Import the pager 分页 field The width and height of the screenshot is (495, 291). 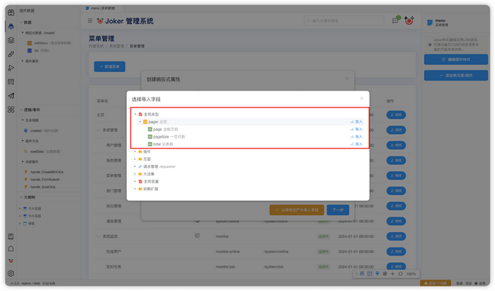tap(357, 122)
